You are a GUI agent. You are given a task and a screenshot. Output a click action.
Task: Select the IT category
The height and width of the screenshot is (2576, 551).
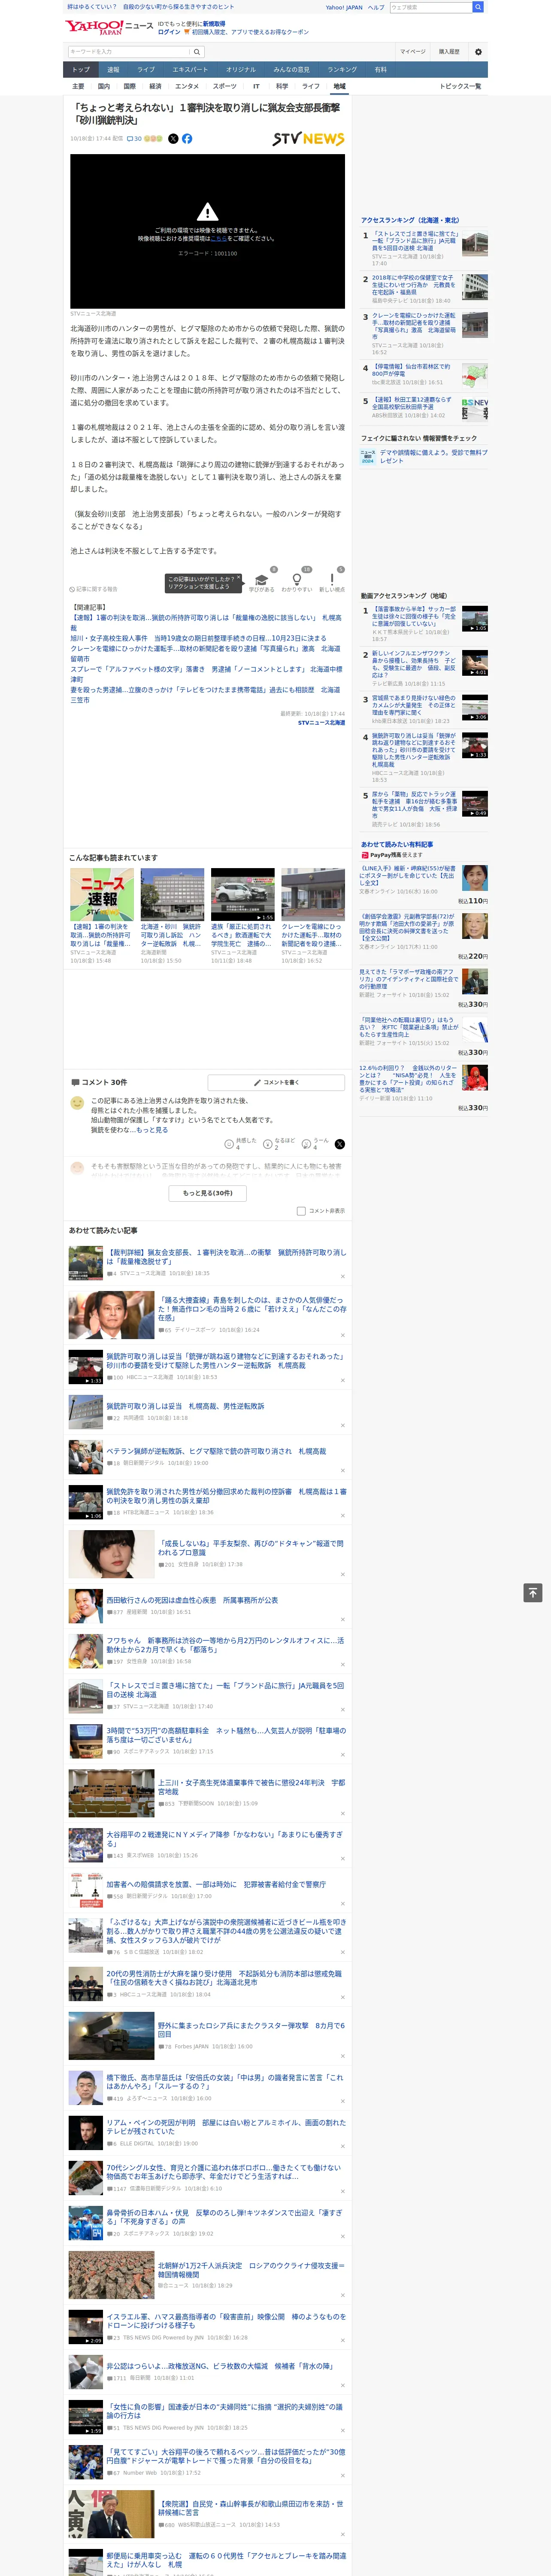(256, 86)
